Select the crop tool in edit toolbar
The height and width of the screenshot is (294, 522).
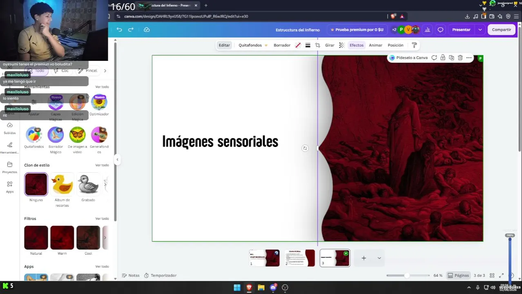317,45
